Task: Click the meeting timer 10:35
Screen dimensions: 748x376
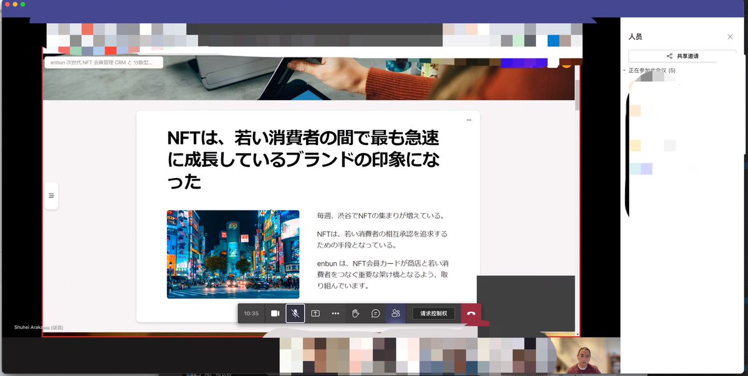Action: 251,313
